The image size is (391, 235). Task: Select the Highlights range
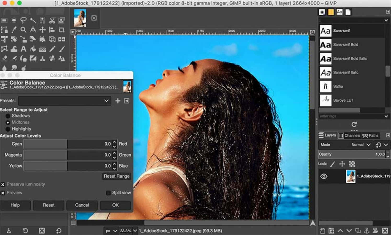click(x=8, y=129)
